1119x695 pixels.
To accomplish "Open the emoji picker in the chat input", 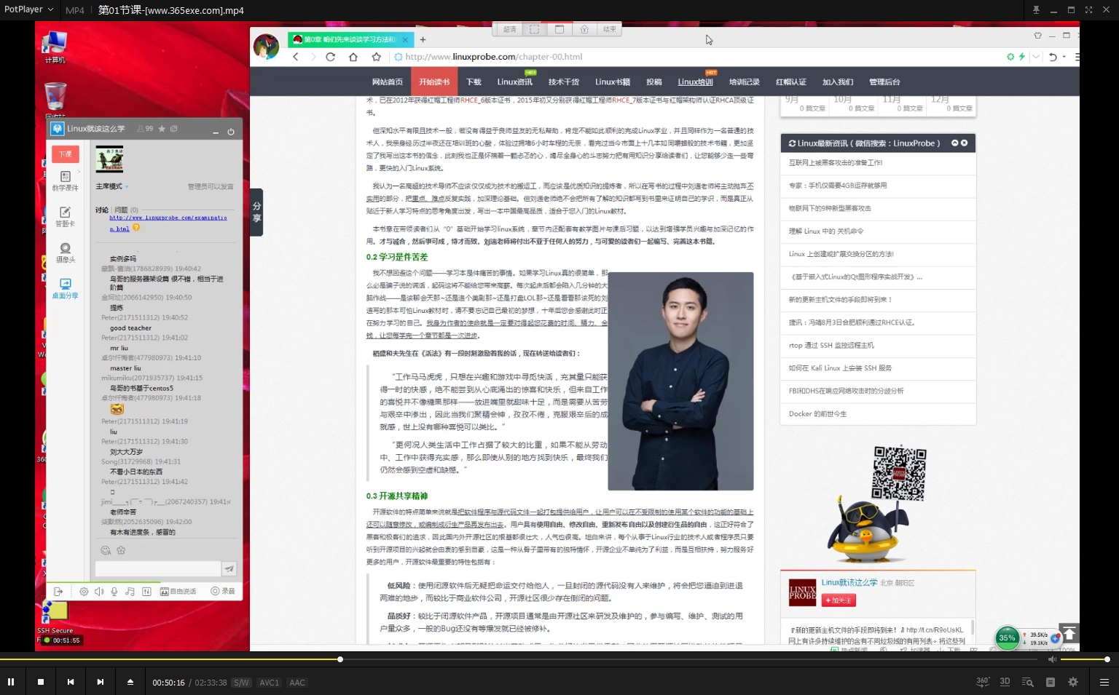I will pyautogui.click(x=106, y=550).
